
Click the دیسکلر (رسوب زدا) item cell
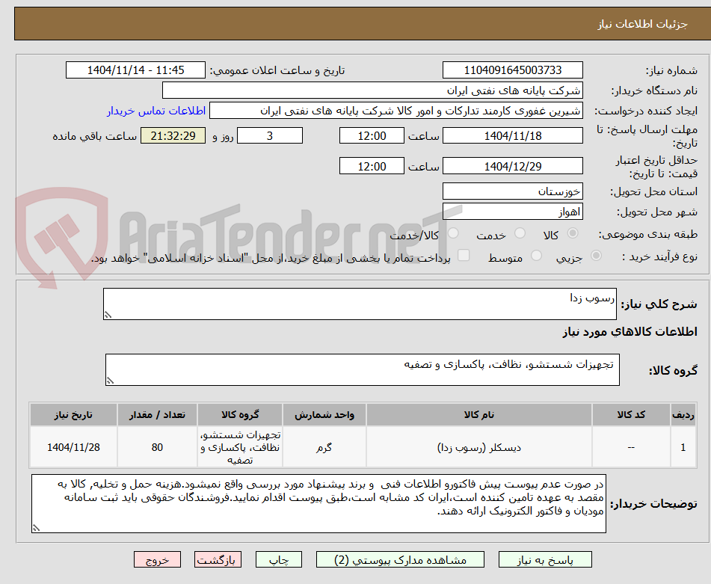478,447
